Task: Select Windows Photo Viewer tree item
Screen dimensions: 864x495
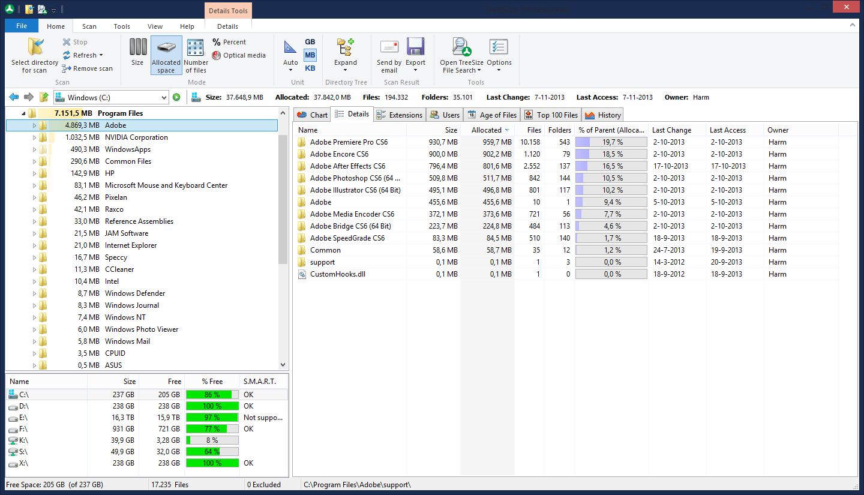Action: tap(142, 329)
